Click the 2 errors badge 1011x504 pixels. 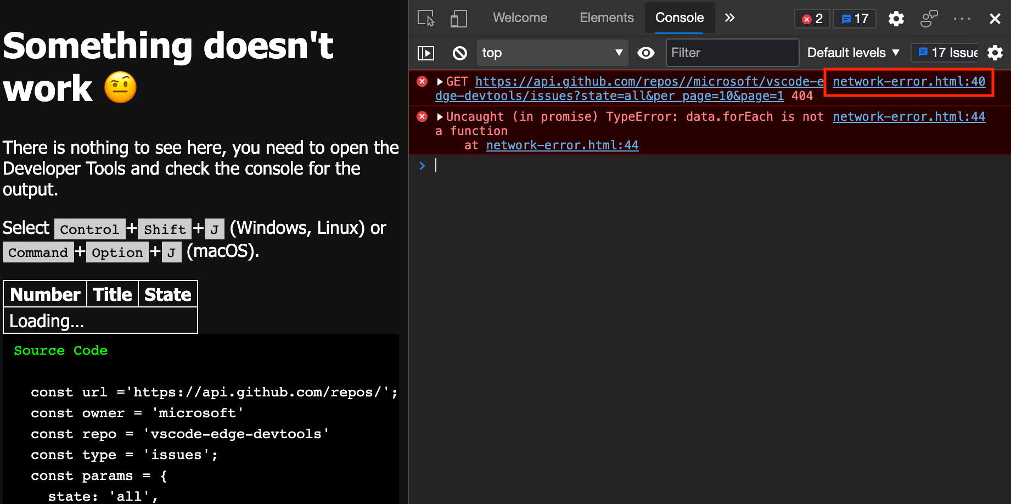812,18
